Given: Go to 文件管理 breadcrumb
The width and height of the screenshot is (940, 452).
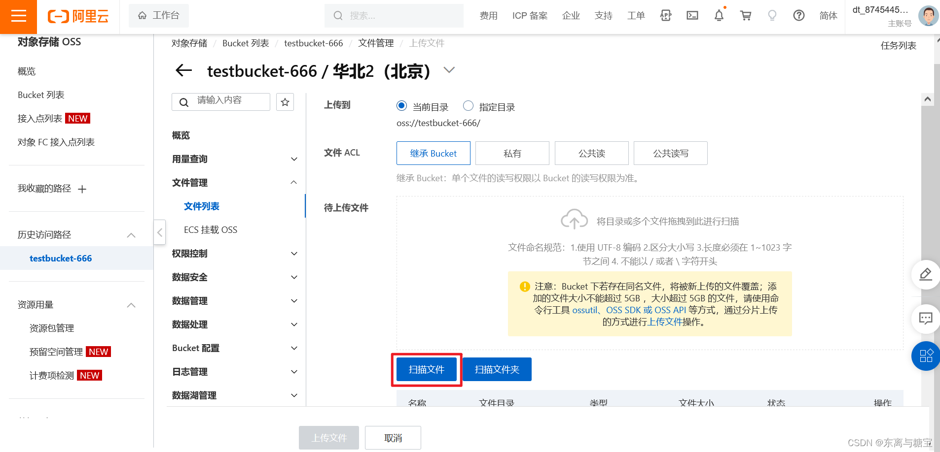Looking at the screenshot, I should pyautogui.click(x=376, y=43).
